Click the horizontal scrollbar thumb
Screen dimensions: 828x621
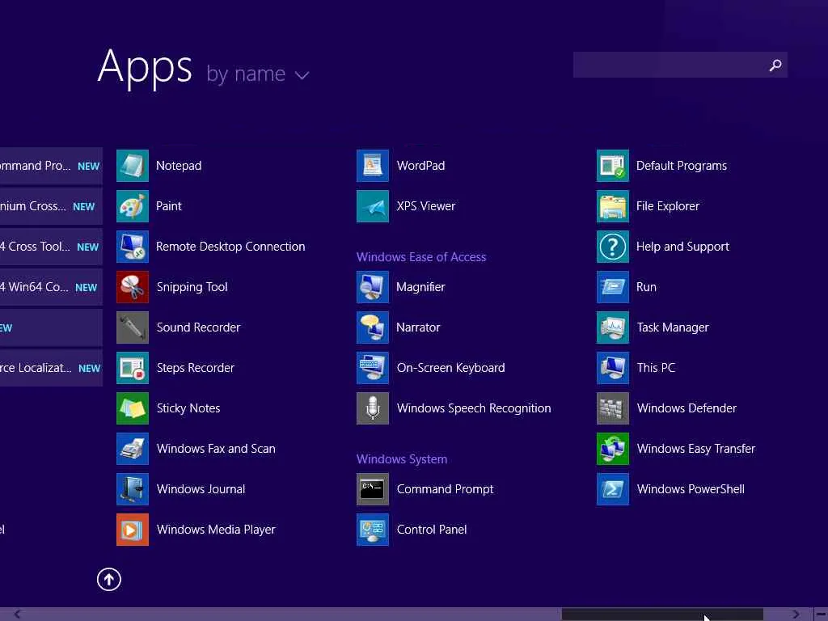click(x=661, y=615)
